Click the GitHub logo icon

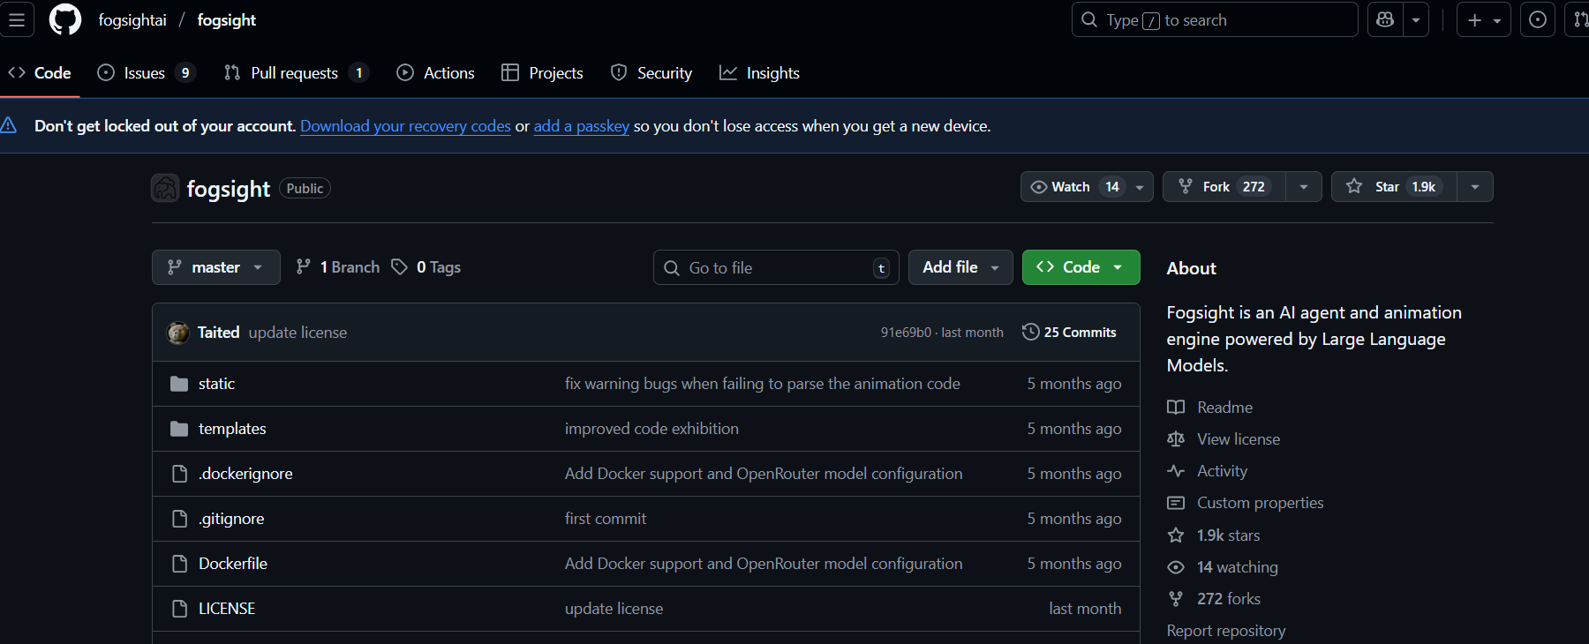pyautogui.click(x=65, y=19)
